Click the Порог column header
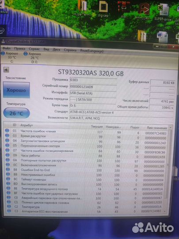The height and width of the screenshot is (239, 179). (135, 127)
